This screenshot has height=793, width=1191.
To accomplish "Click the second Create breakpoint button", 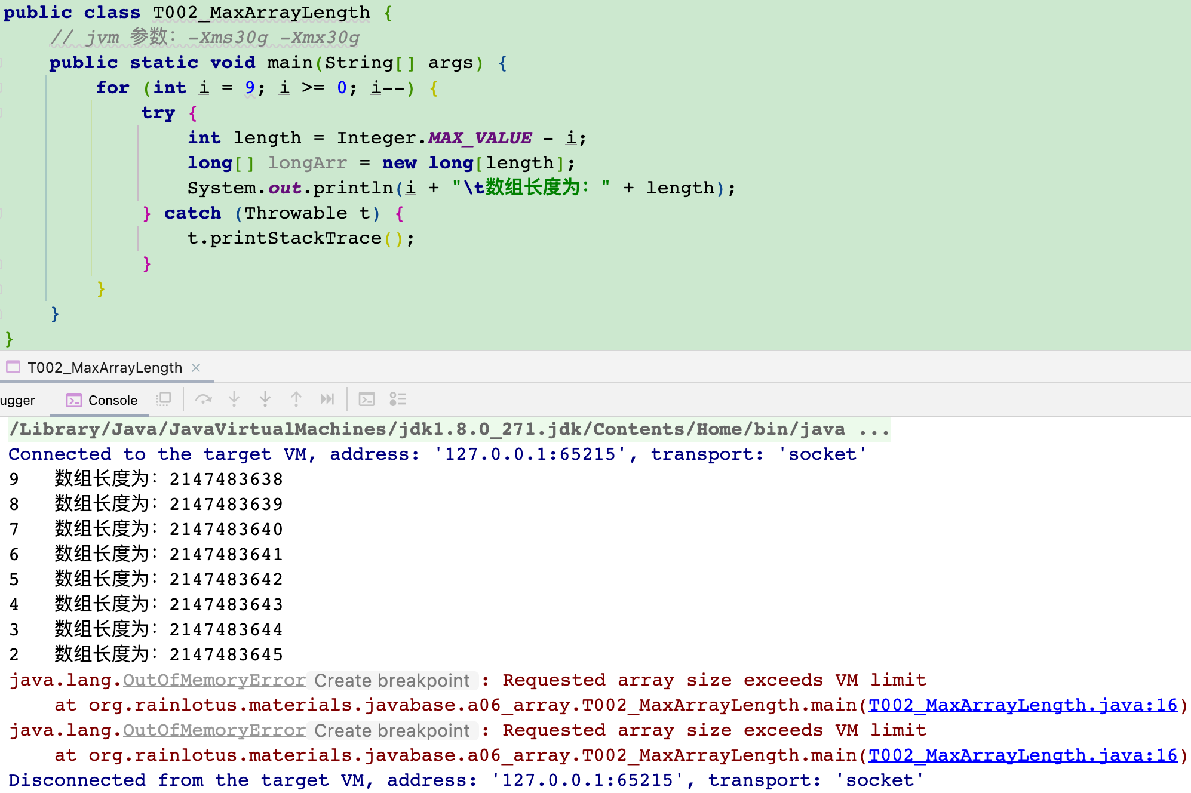I will [x=392, y=731].
